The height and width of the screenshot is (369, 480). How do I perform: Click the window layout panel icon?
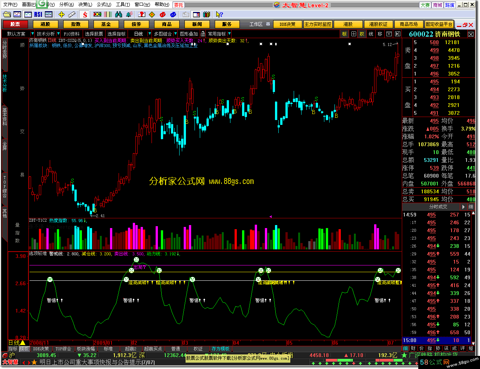(196, 15)
